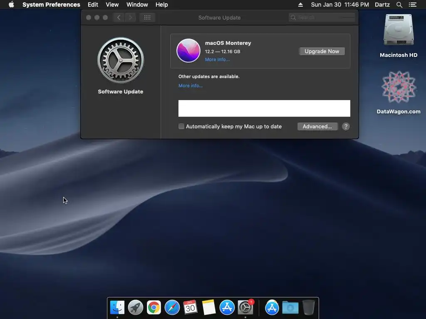Show all preferences grid button

click(x=147, y=17)
